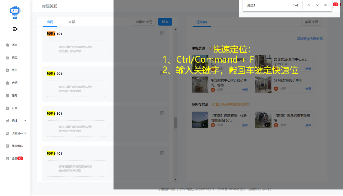
Task: Click the 任务 list icon
Action: (7, 96)
